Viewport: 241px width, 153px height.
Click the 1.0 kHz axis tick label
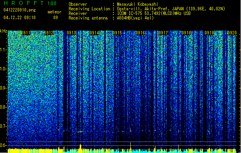point(3,69)
